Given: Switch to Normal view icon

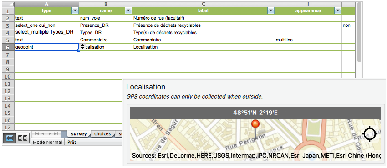Looking at the screenshot, I should (10, 138).
